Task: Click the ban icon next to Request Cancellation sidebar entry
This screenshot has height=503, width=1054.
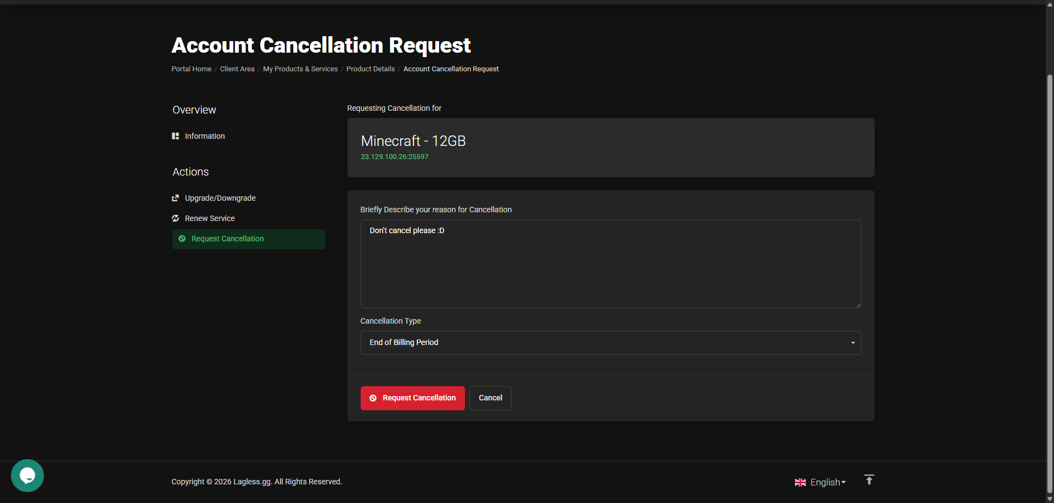Action: click(x=182, y=239)
